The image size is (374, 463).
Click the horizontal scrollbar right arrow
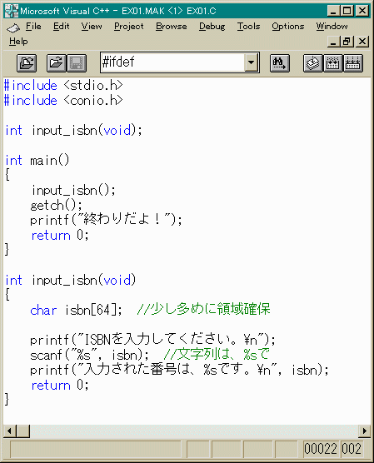(x=364, y=431)
